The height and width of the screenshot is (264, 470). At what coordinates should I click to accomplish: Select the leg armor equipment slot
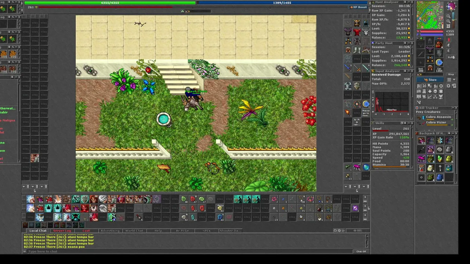(430, 59)
